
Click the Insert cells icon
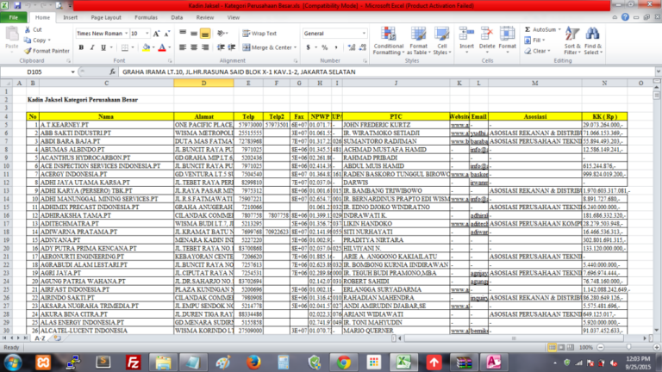(x=466, y=34)
